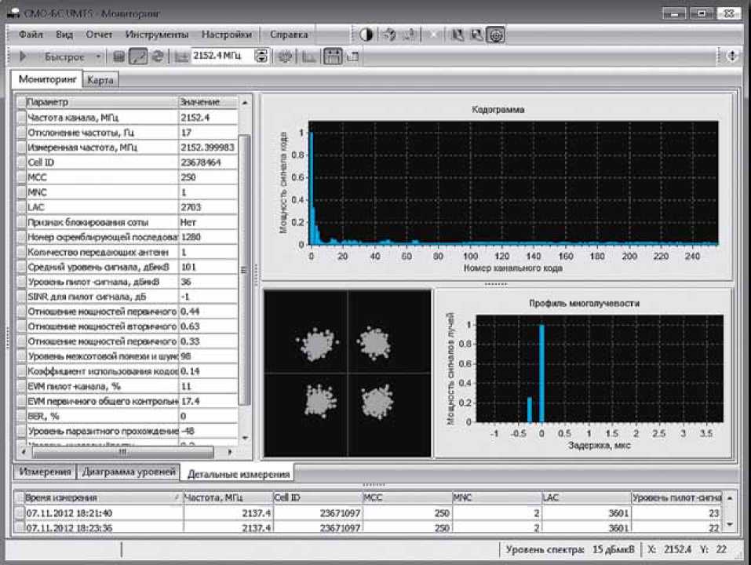Tick the checkbox beside MCC parameter
Screen dimensions: 751x565
click(x=20, y=177)
